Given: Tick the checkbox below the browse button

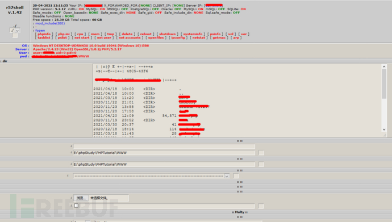Looking at the screenshot, I should click(76, 206).
